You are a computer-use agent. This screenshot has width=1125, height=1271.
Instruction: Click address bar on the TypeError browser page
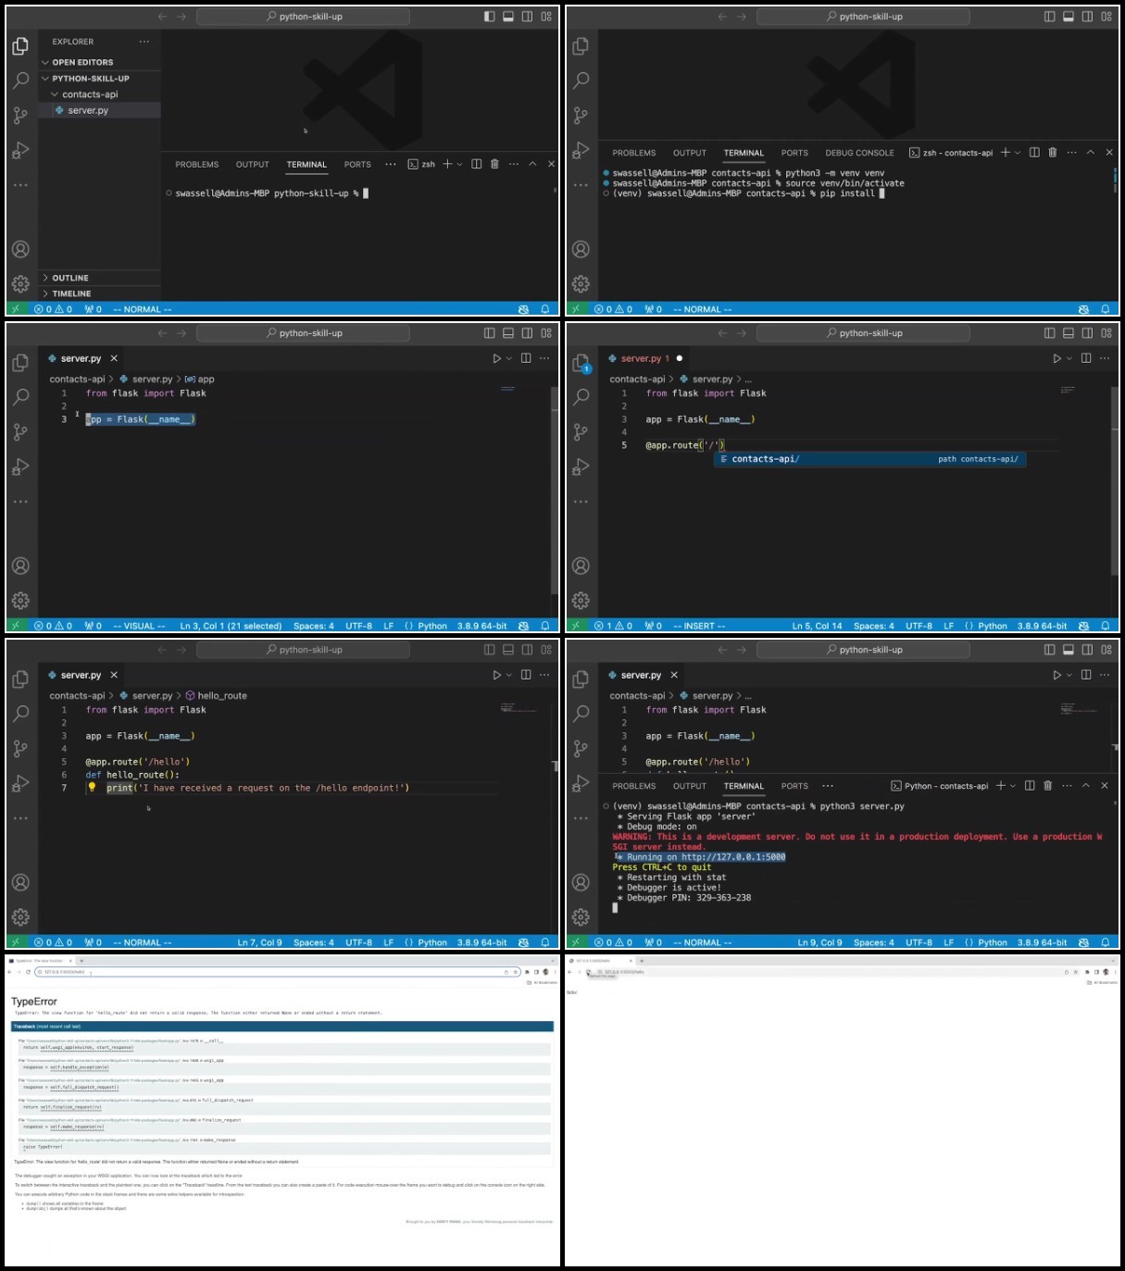(277, 972)
